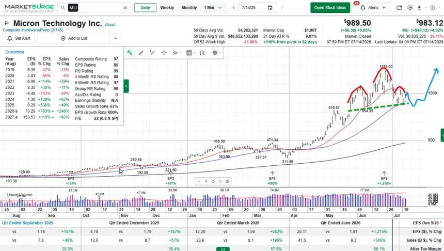Switch chart to Daily timeframe

145,8
